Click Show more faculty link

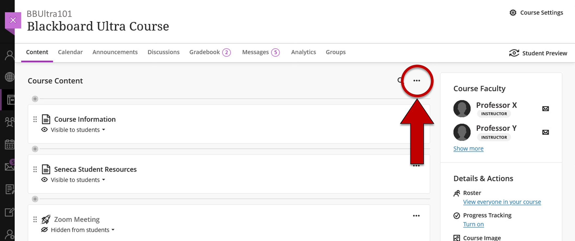pos(468,149)
